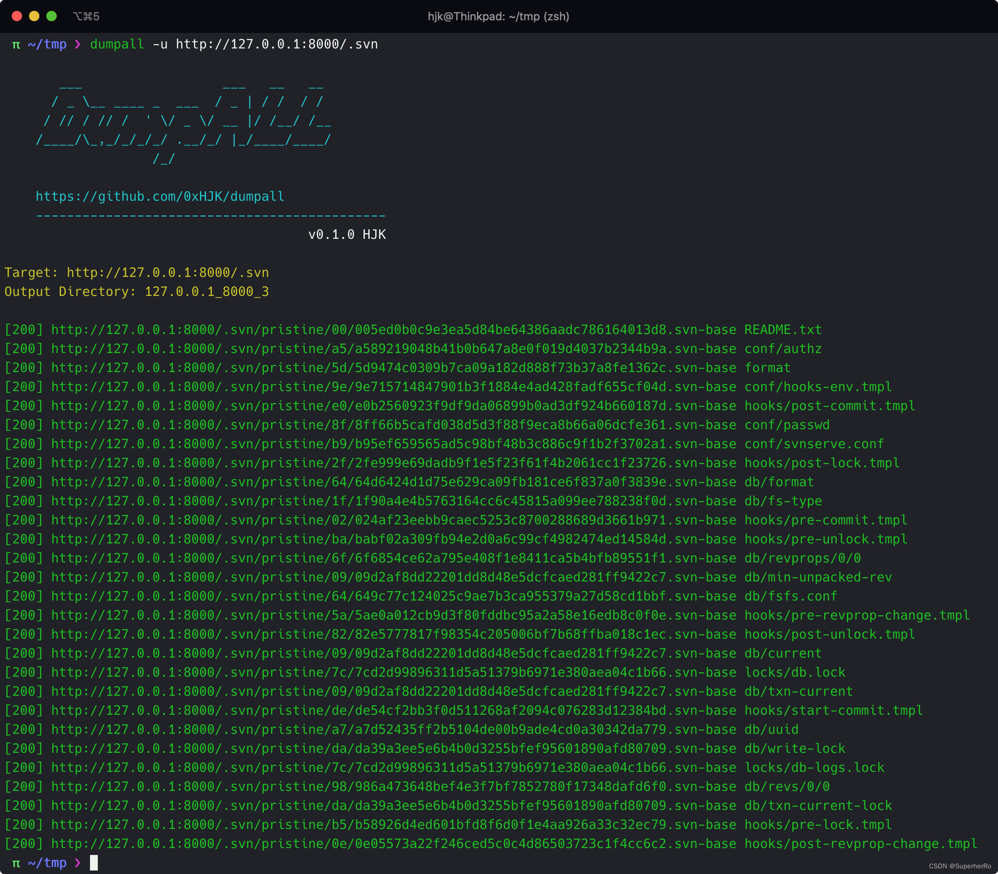Click the ASCII art dumpall logo
998x874 pixels.
[184, 122]
